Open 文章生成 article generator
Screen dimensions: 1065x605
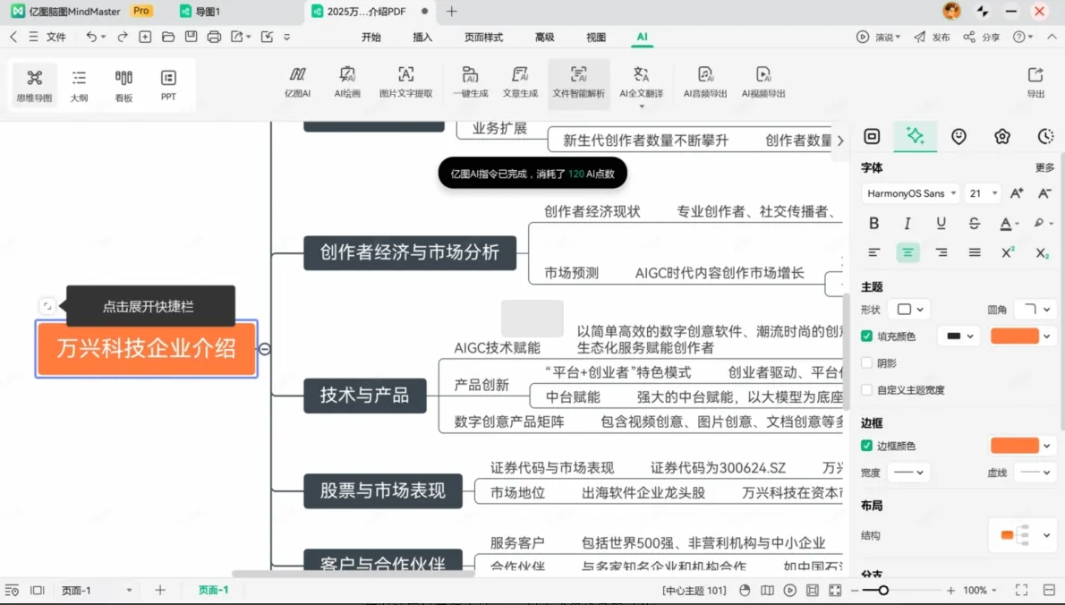[x=520, y=83]
